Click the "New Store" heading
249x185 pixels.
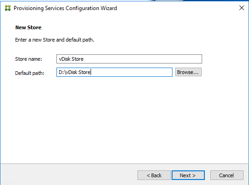pos(28,27)
